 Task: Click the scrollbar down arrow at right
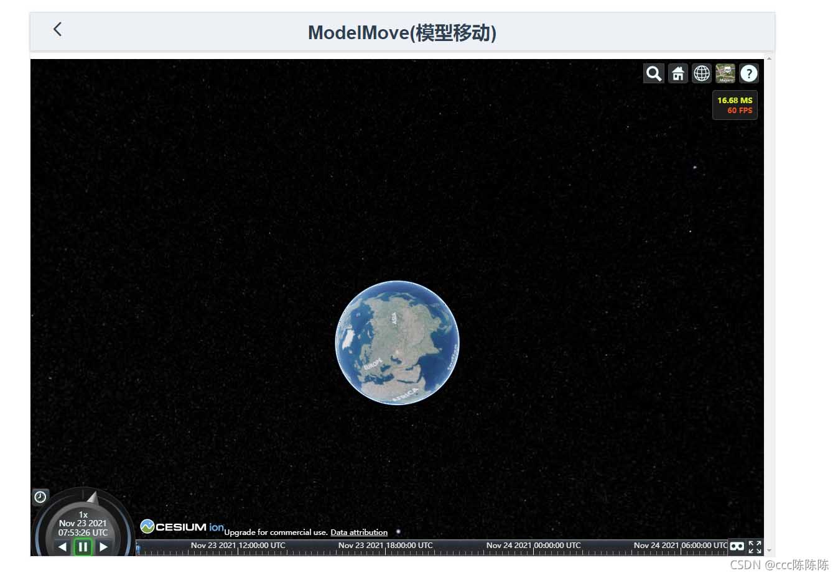(770, 551)
